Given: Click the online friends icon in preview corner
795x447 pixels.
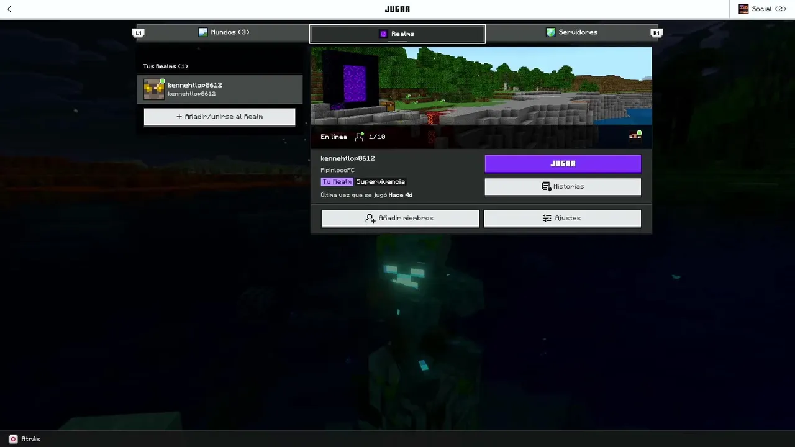Looking at the screenshot, I should point(635,136).
